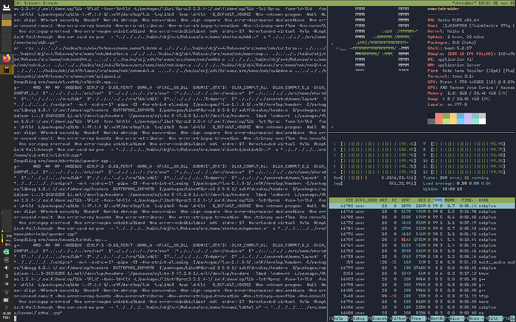Select the multi_audio process row
This screenshot has height=322, width=516.
(421, 263)
